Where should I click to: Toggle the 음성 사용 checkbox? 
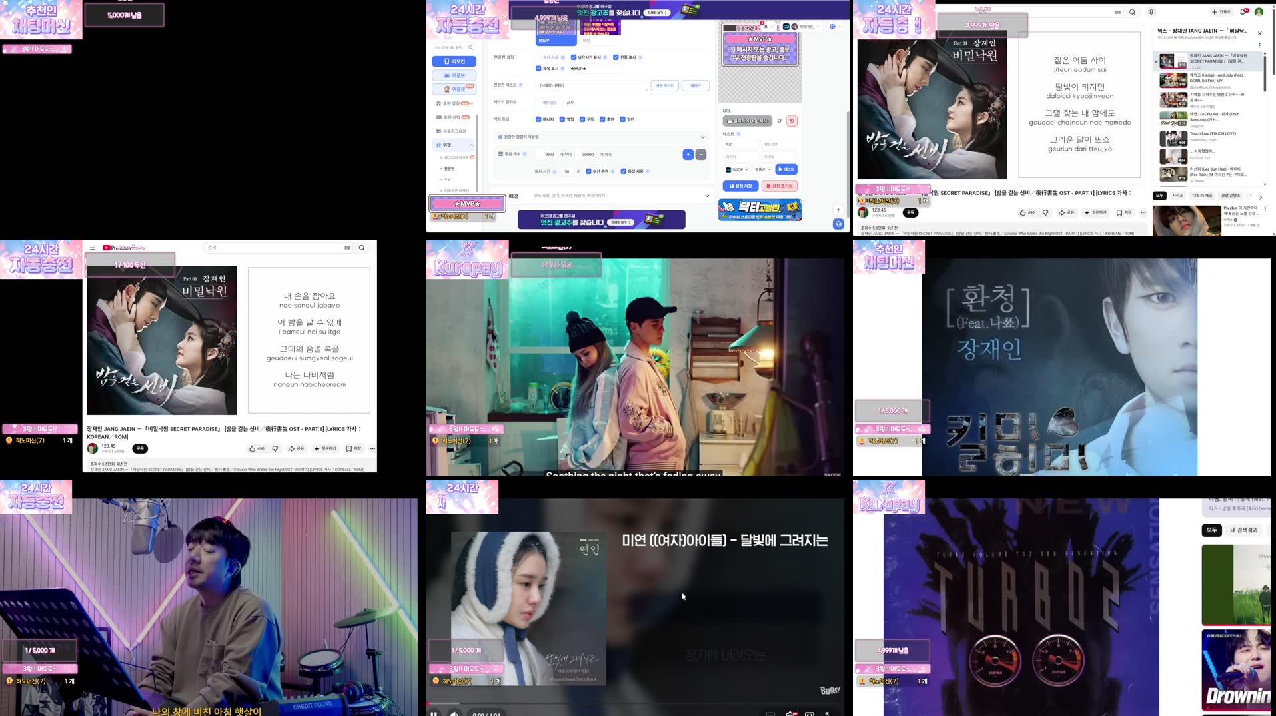pos(623,171)
